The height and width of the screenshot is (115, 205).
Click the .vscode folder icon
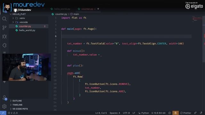click(17, 22)
